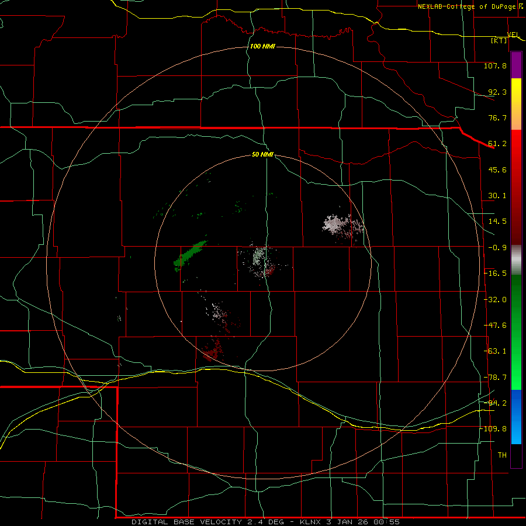
Task: Click the gray-green echo at the radar center
Action: [x=259, y=257]
